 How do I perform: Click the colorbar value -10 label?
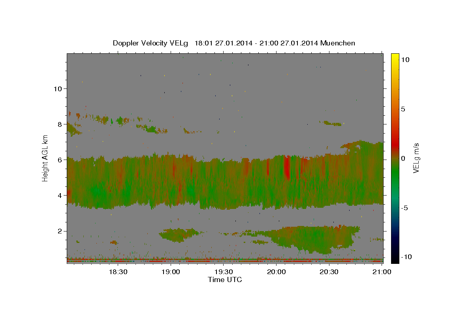pos(407,257)
